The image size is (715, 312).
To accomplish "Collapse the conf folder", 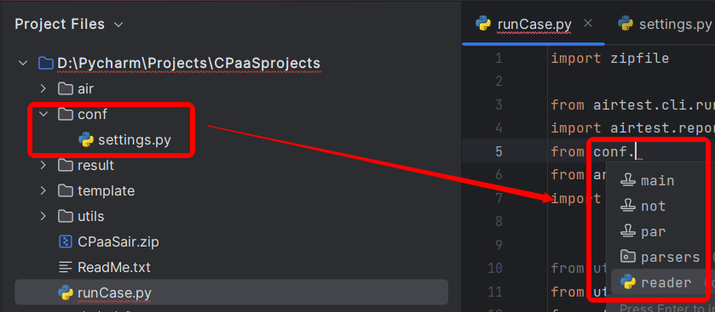I will point(43,114).
